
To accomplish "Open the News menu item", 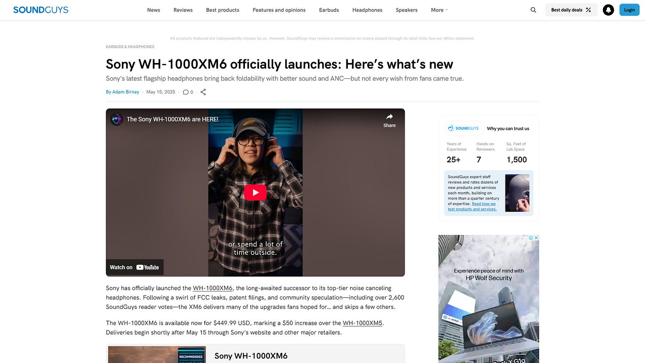I will click(154, 10).
